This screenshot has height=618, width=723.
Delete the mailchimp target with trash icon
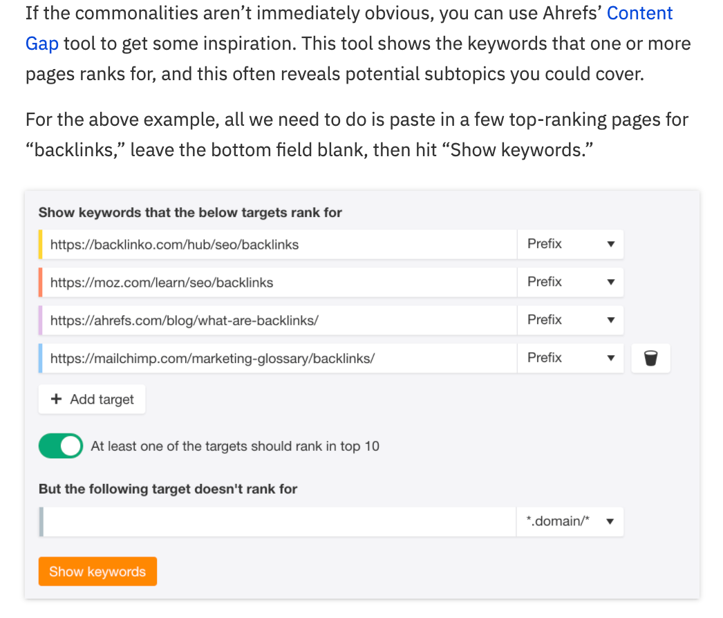click(x=650, y=358)
